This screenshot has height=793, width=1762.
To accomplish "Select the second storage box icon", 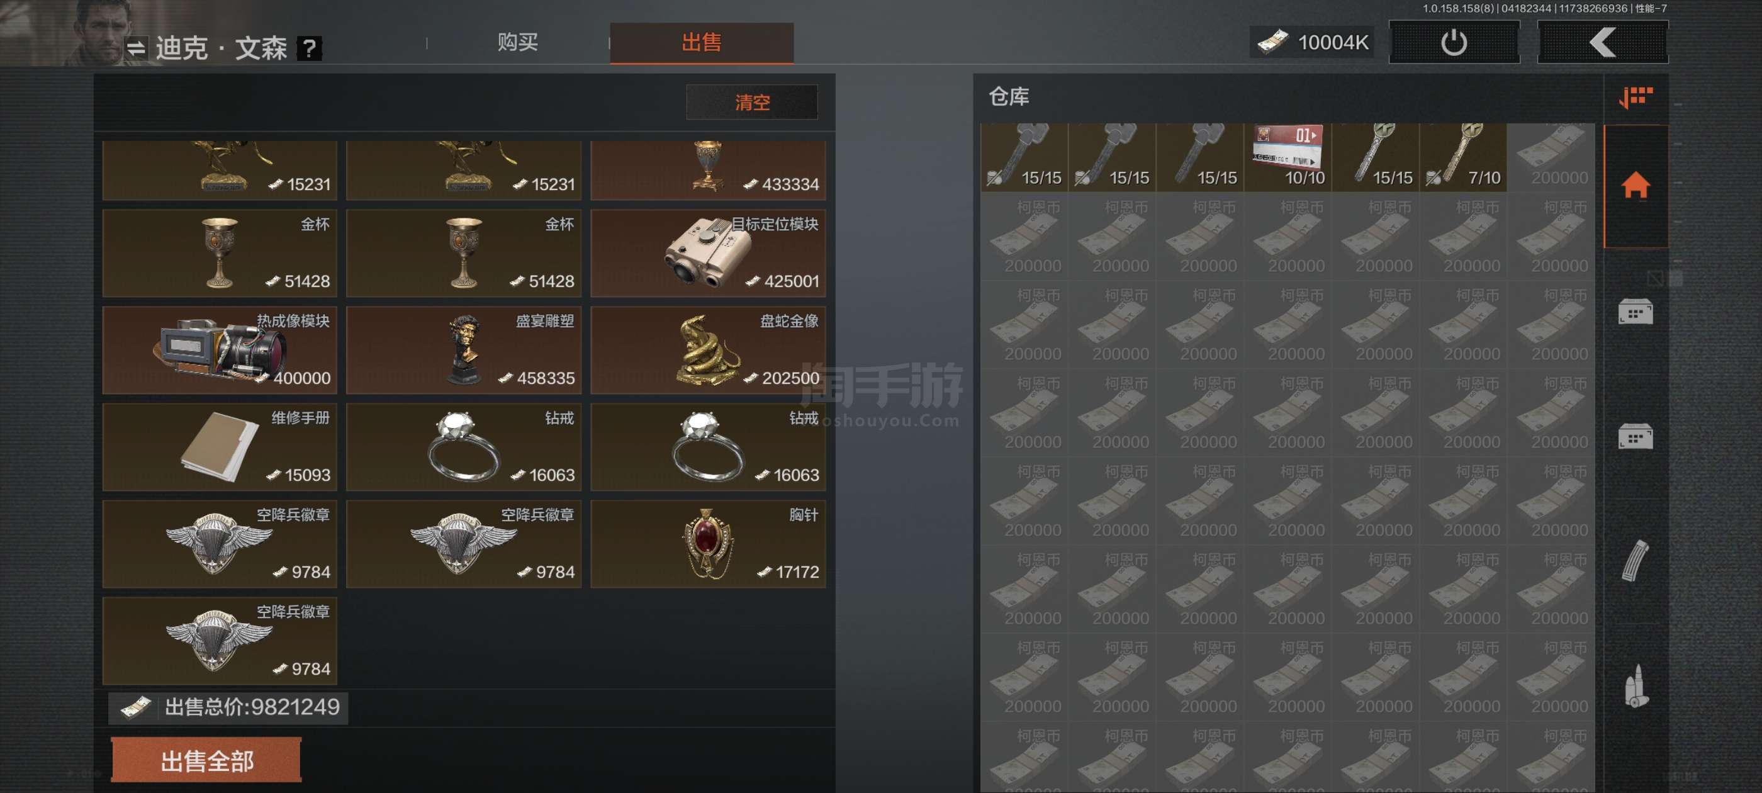I will [x=1636, y=436].
